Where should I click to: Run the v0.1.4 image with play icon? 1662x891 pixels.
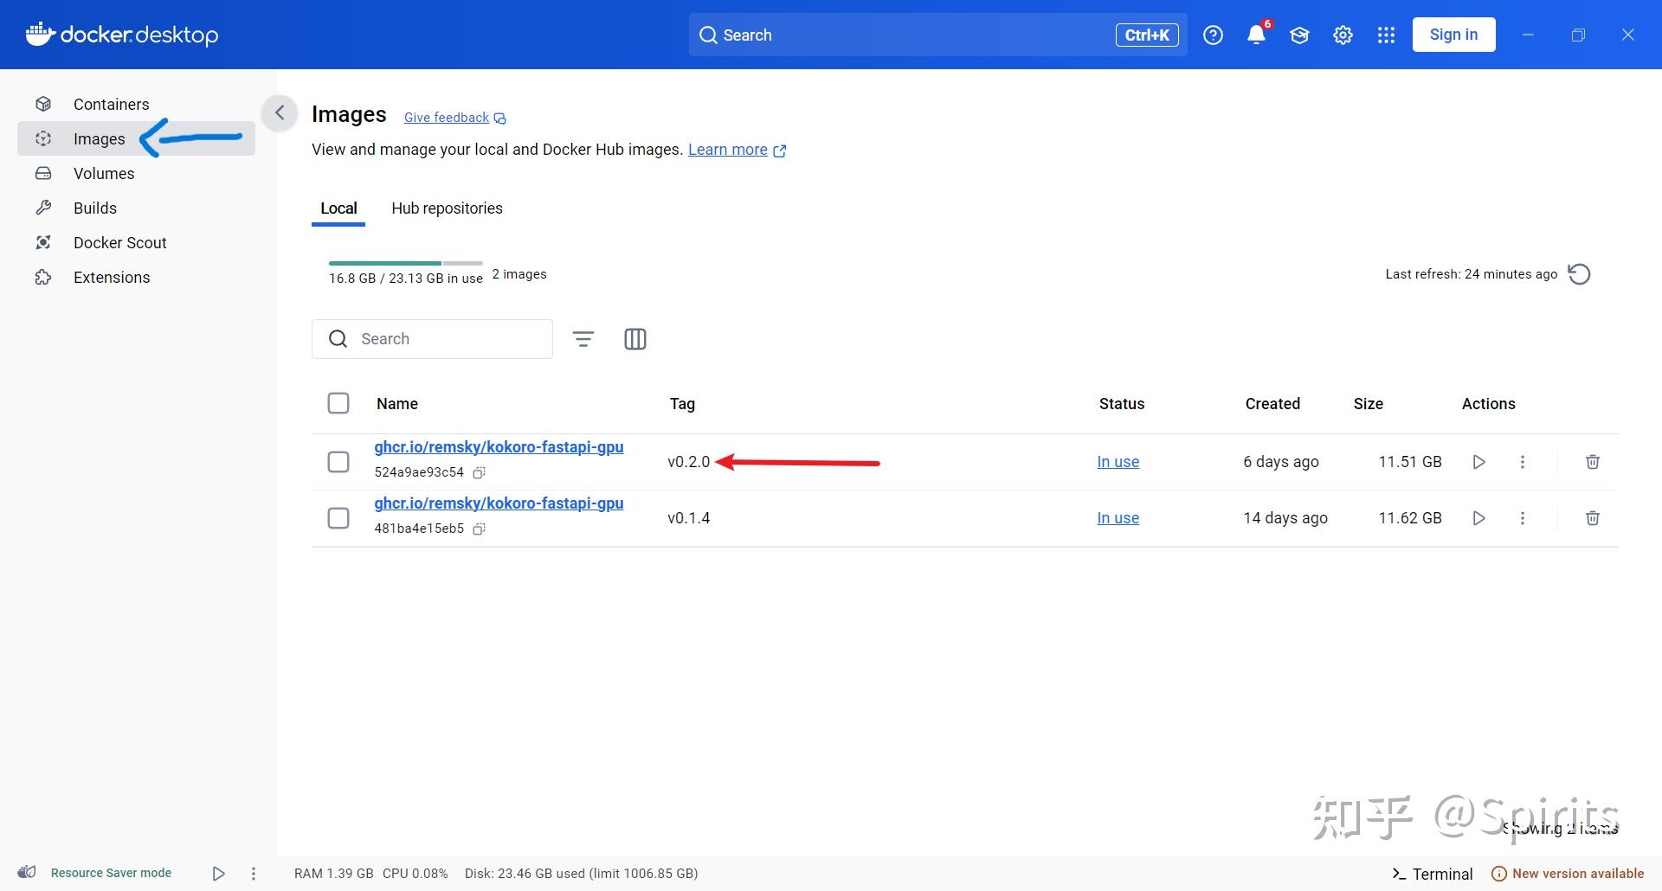click(1478, 518)
